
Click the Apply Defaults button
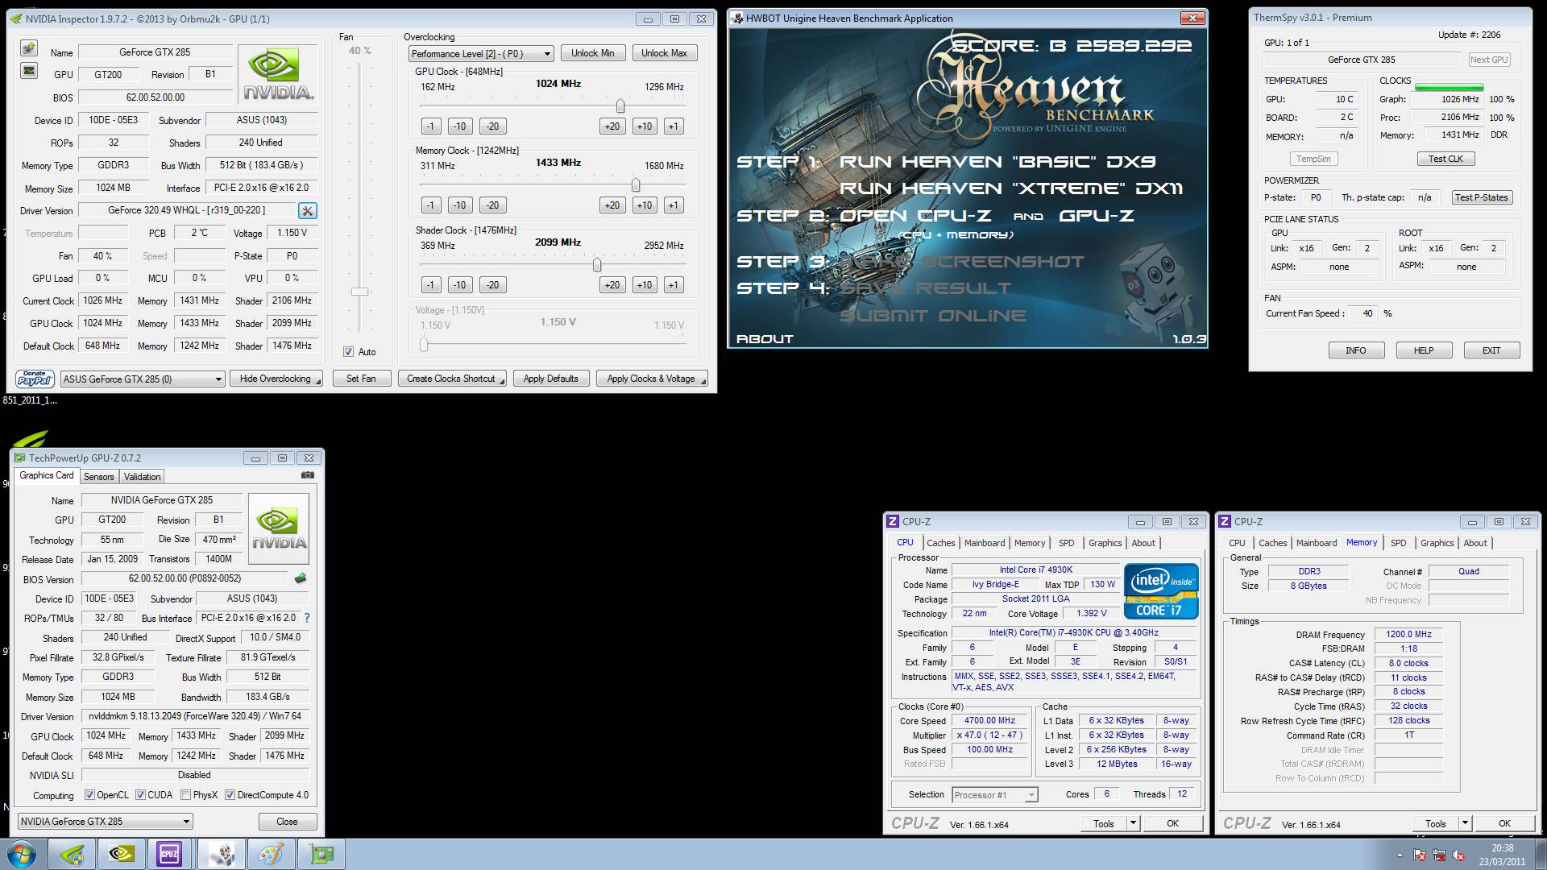(x=551, y=379)
